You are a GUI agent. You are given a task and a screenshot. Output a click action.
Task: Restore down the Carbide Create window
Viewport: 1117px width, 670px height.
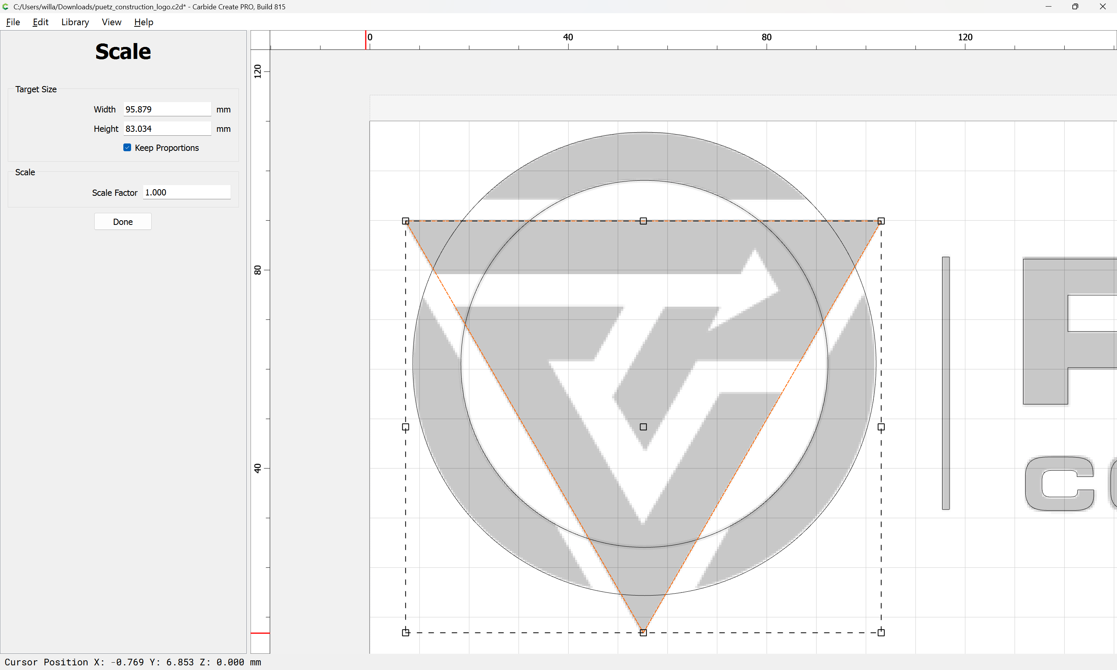click(x=1076, y=7)
